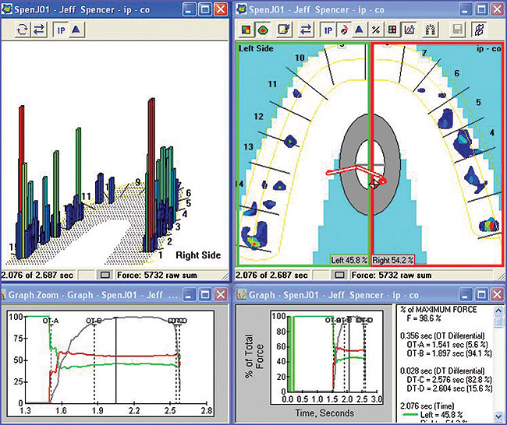507x425 pixels.
Task: Click the Left 45.8 % label
Action: 349,261
